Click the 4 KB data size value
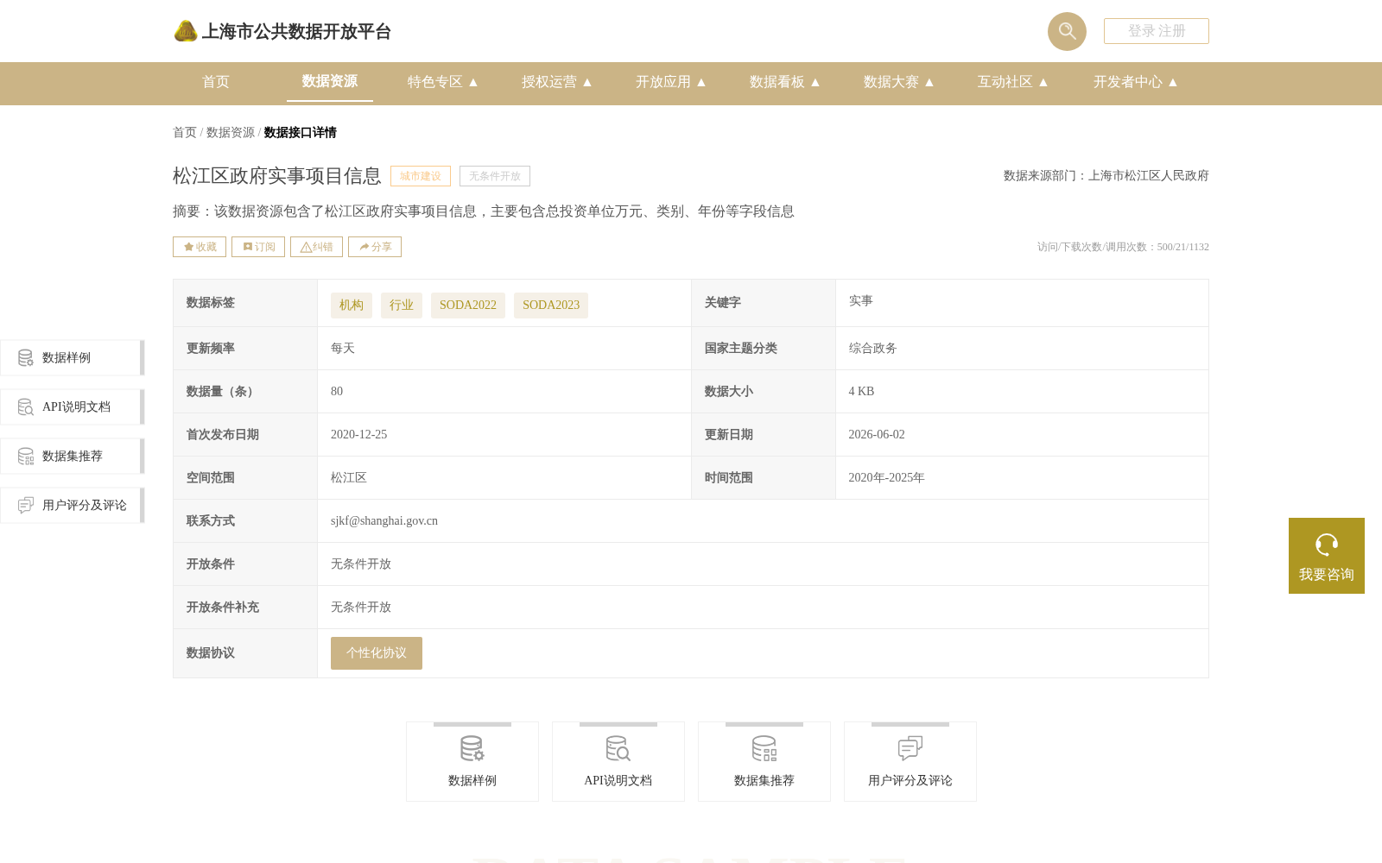 pos(861,392)
